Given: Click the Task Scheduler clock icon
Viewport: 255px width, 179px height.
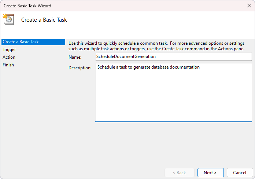Looking at the screenshot, I should tap(8, 19).
